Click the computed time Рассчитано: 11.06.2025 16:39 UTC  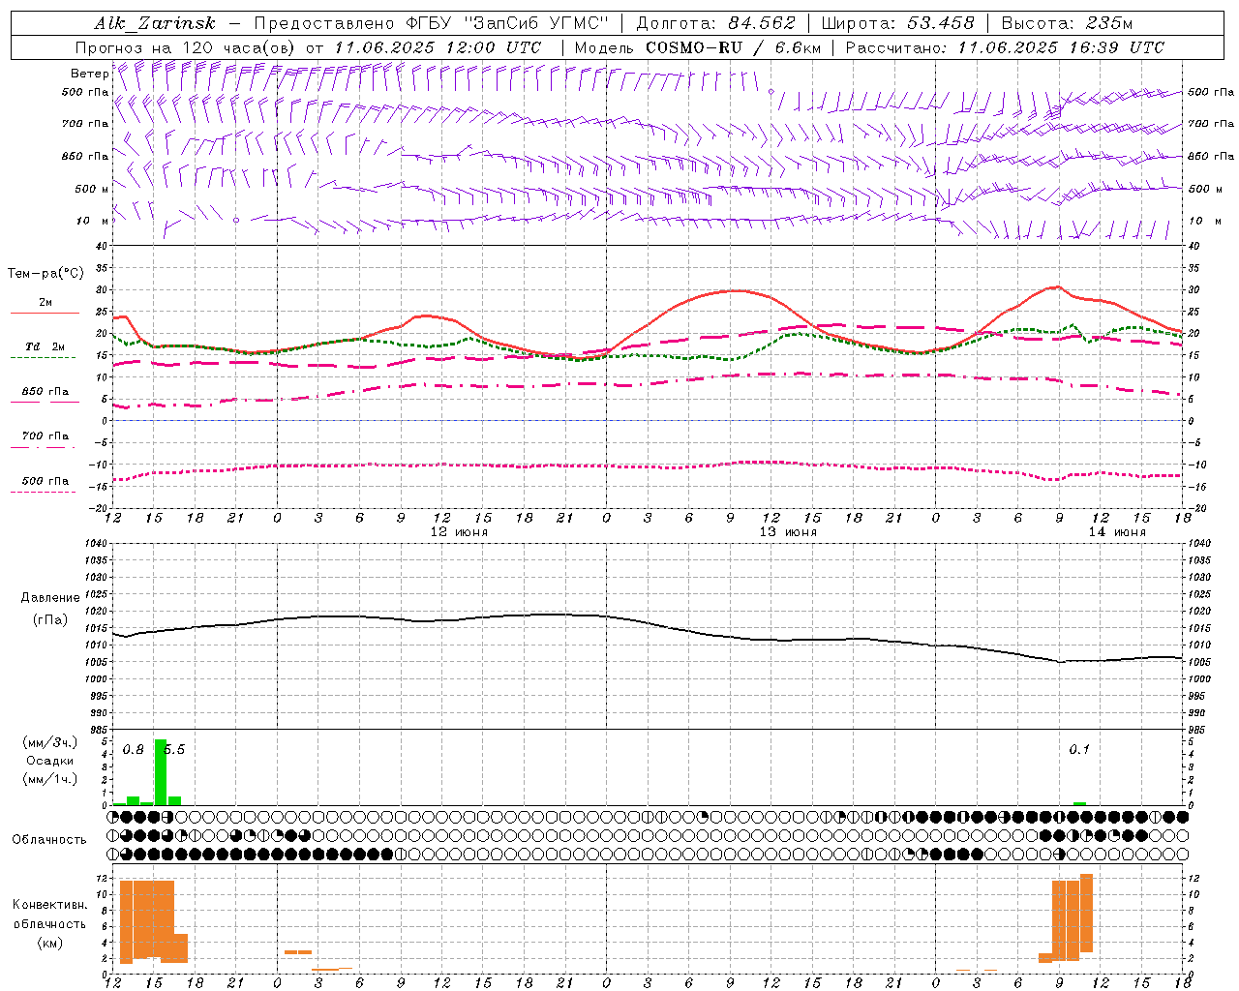click(1005, 47)
